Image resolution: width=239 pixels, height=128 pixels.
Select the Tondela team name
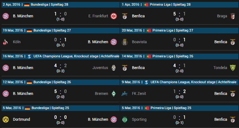tap(220, 68)
